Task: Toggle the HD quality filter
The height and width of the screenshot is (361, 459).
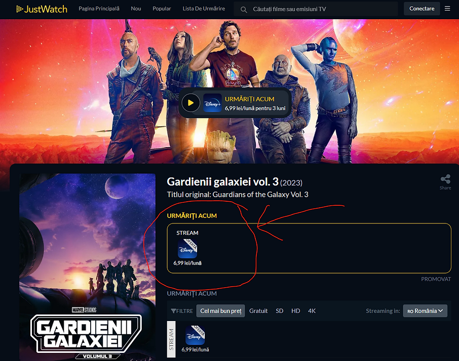Action: 295,311
